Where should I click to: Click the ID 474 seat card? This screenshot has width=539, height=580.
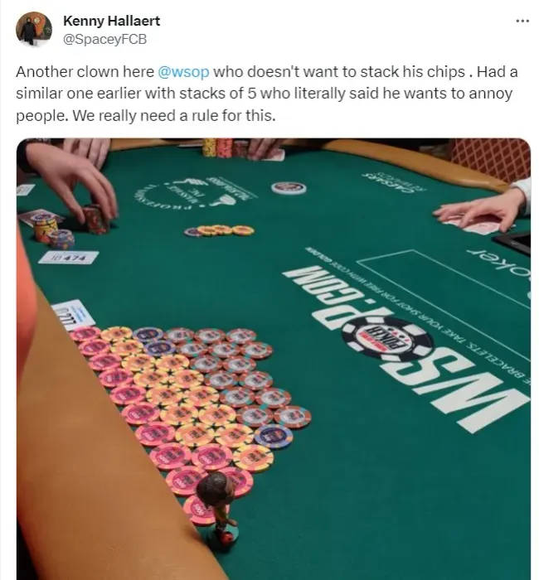[69, 258]
